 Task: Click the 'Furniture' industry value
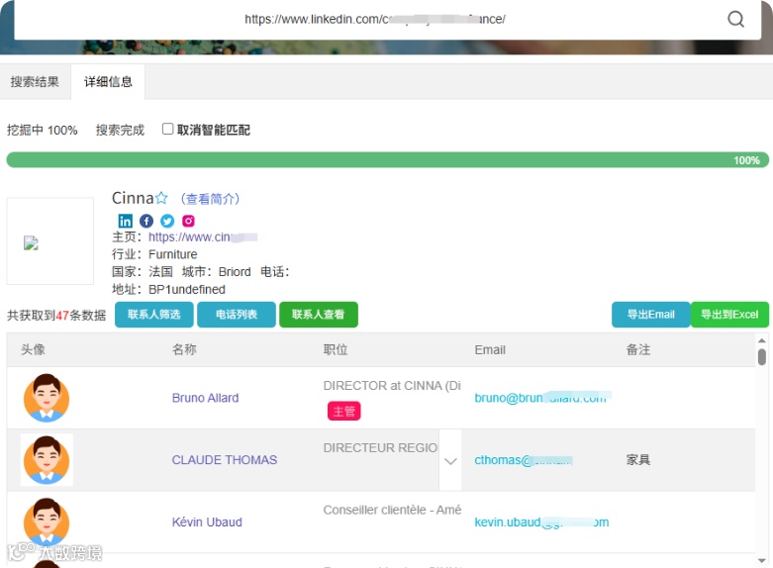point(173,254)
